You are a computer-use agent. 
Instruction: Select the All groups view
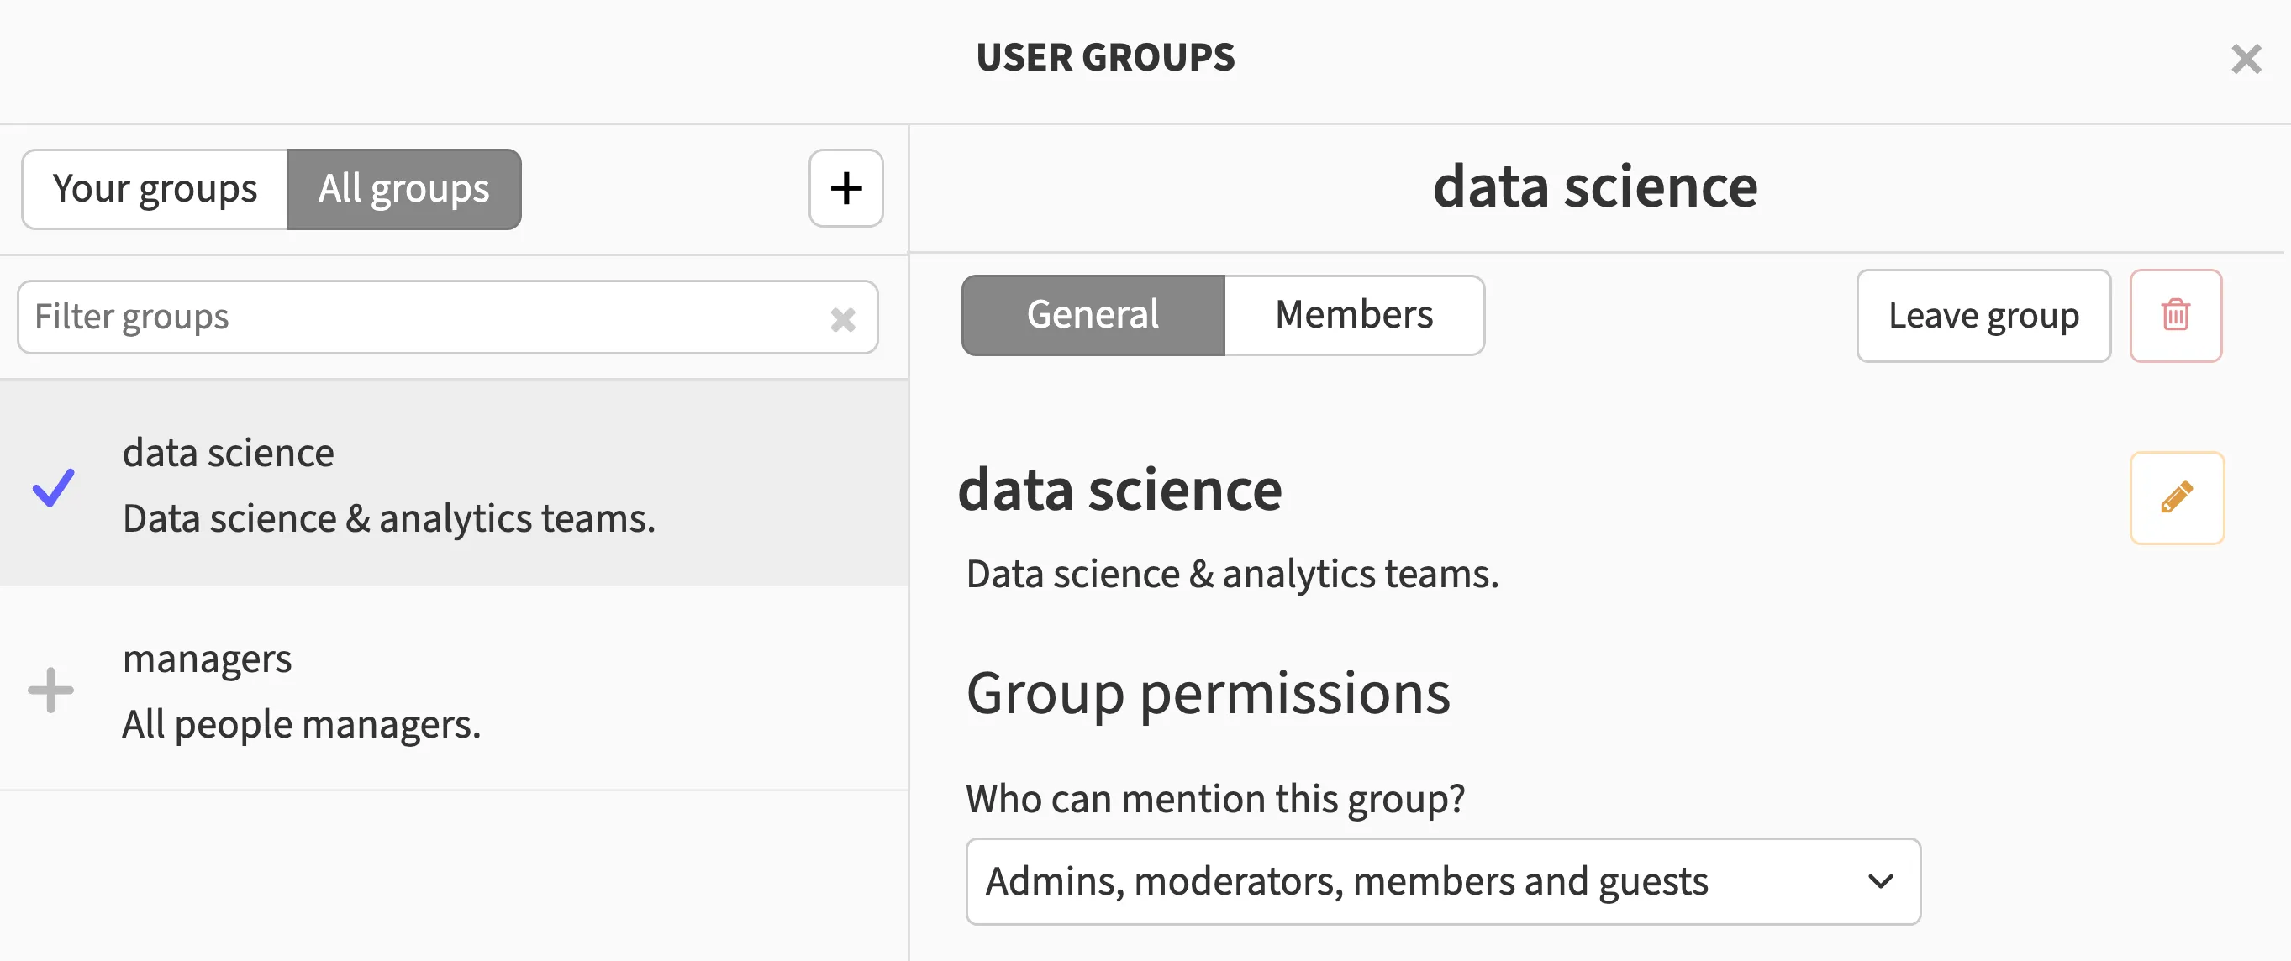coord(403,189)
